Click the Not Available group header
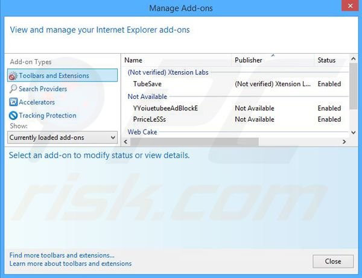Viewport: 362px width, 278px height. [147, 96]
